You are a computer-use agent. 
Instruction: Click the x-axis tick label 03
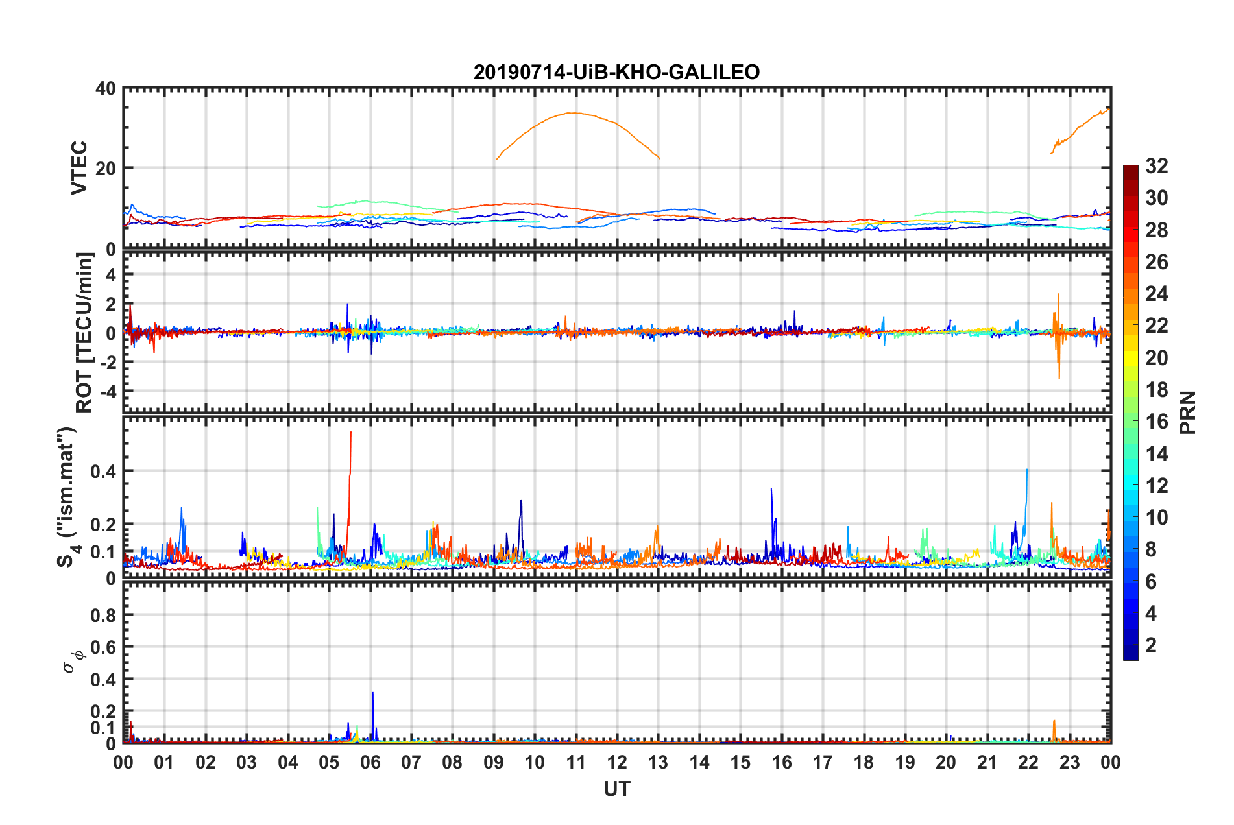coord(247,762)
